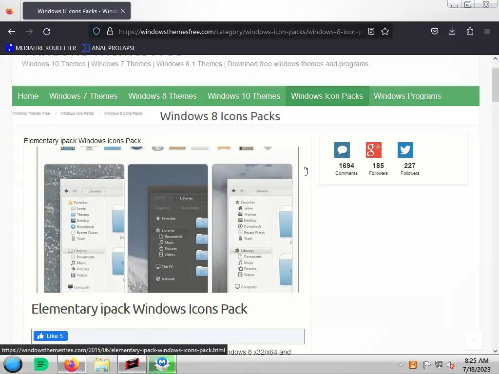Follow the Windows Themes Free breadcrumb link

31,113
